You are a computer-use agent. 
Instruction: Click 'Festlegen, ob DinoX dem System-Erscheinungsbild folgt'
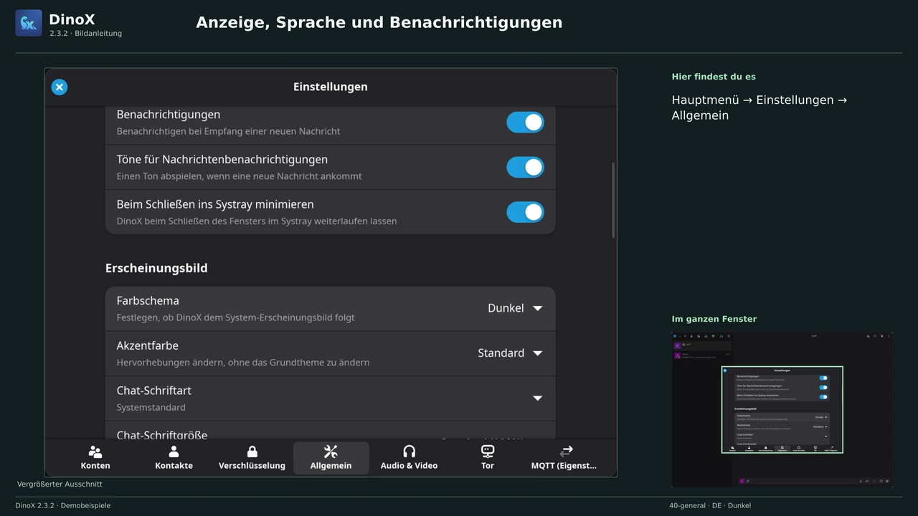tap(235, 317)
